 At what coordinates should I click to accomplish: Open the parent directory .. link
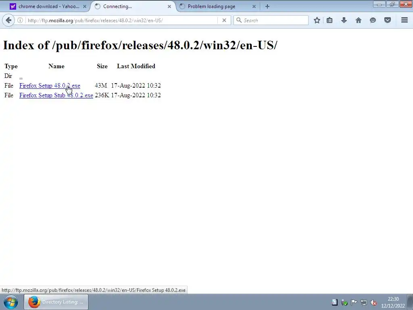coord(21,76)
